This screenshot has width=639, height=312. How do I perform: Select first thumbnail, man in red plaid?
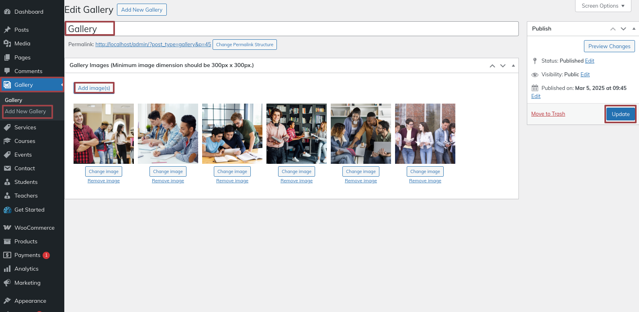(x=104, y=134)
